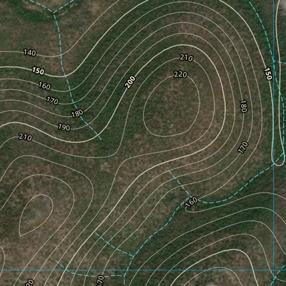
Task: Select the 220 contour elevation label
Action: 180,74
